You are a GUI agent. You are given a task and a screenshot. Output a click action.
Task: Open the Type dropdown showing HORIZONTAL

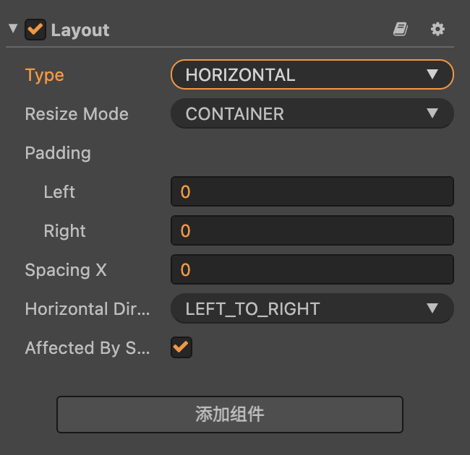point(312,74)
